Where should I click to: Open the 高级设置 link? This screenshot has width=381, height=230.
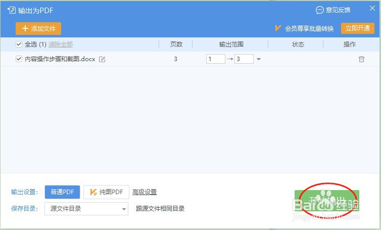pyautogui.click(x=145, y=192)
